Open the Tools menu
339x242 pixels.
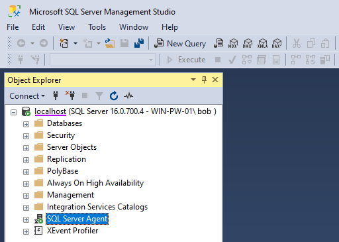97,27
